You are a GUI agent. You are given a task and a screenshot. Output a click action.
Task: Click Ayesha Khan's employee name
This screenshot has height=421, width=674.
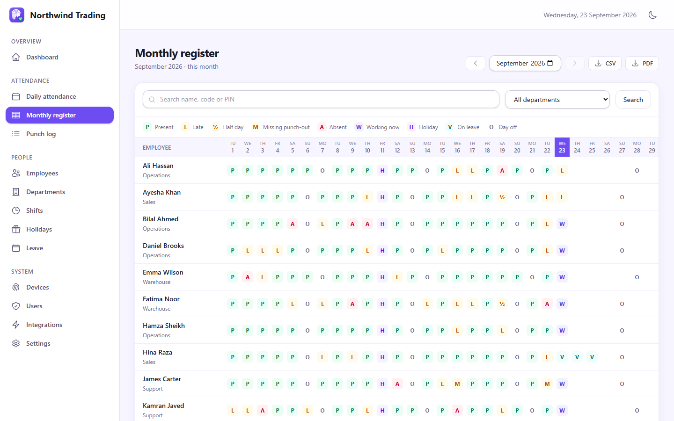coord(161,192)
